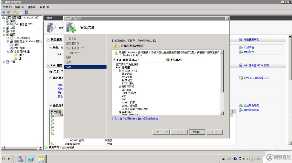
Task: Open Windows Explorer folder on taskbar
Action: pyautogui.click(x=41, y=159)
